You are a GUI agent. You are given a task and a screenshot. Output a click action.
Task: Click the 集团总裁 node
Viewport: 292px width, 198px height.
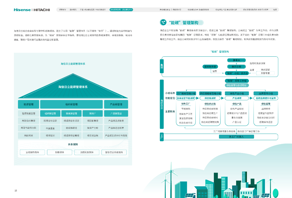pos(236,67)
